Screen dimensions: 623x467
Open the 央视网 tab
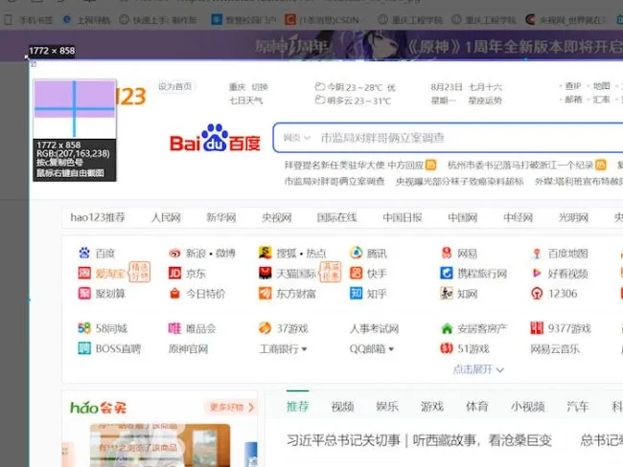pyautogui.click(x=277, y=217)
